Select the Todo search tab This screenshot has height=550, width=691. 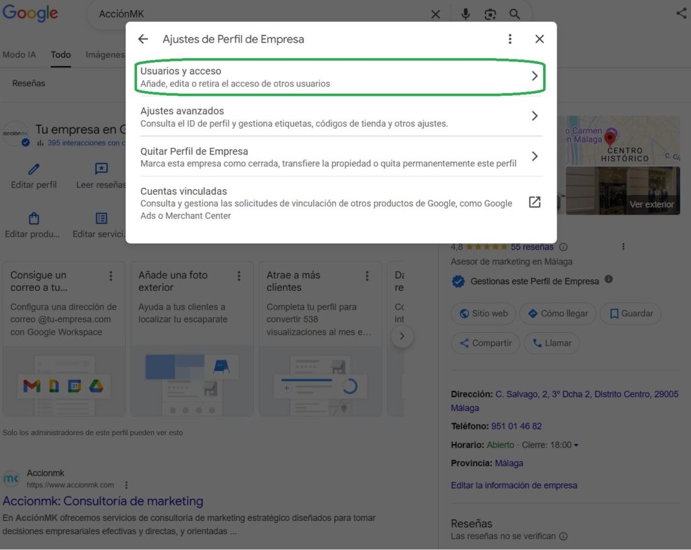(x=61, y=55)
